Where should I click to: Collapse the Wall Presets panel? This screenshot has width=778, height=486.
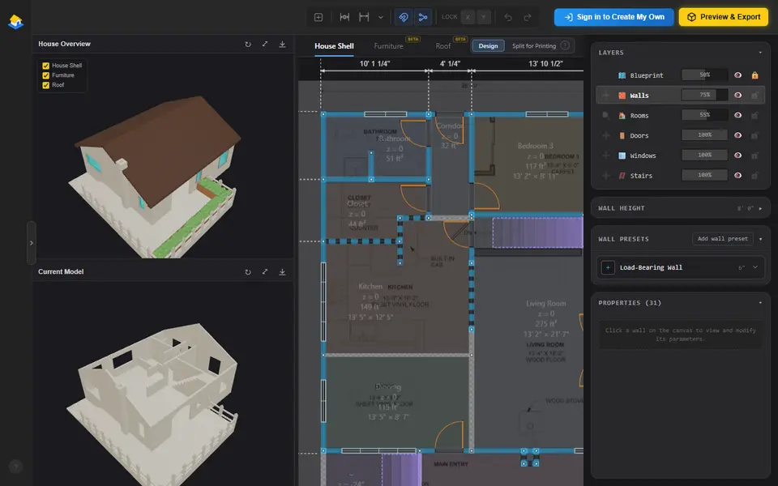[x=760, y=239]
